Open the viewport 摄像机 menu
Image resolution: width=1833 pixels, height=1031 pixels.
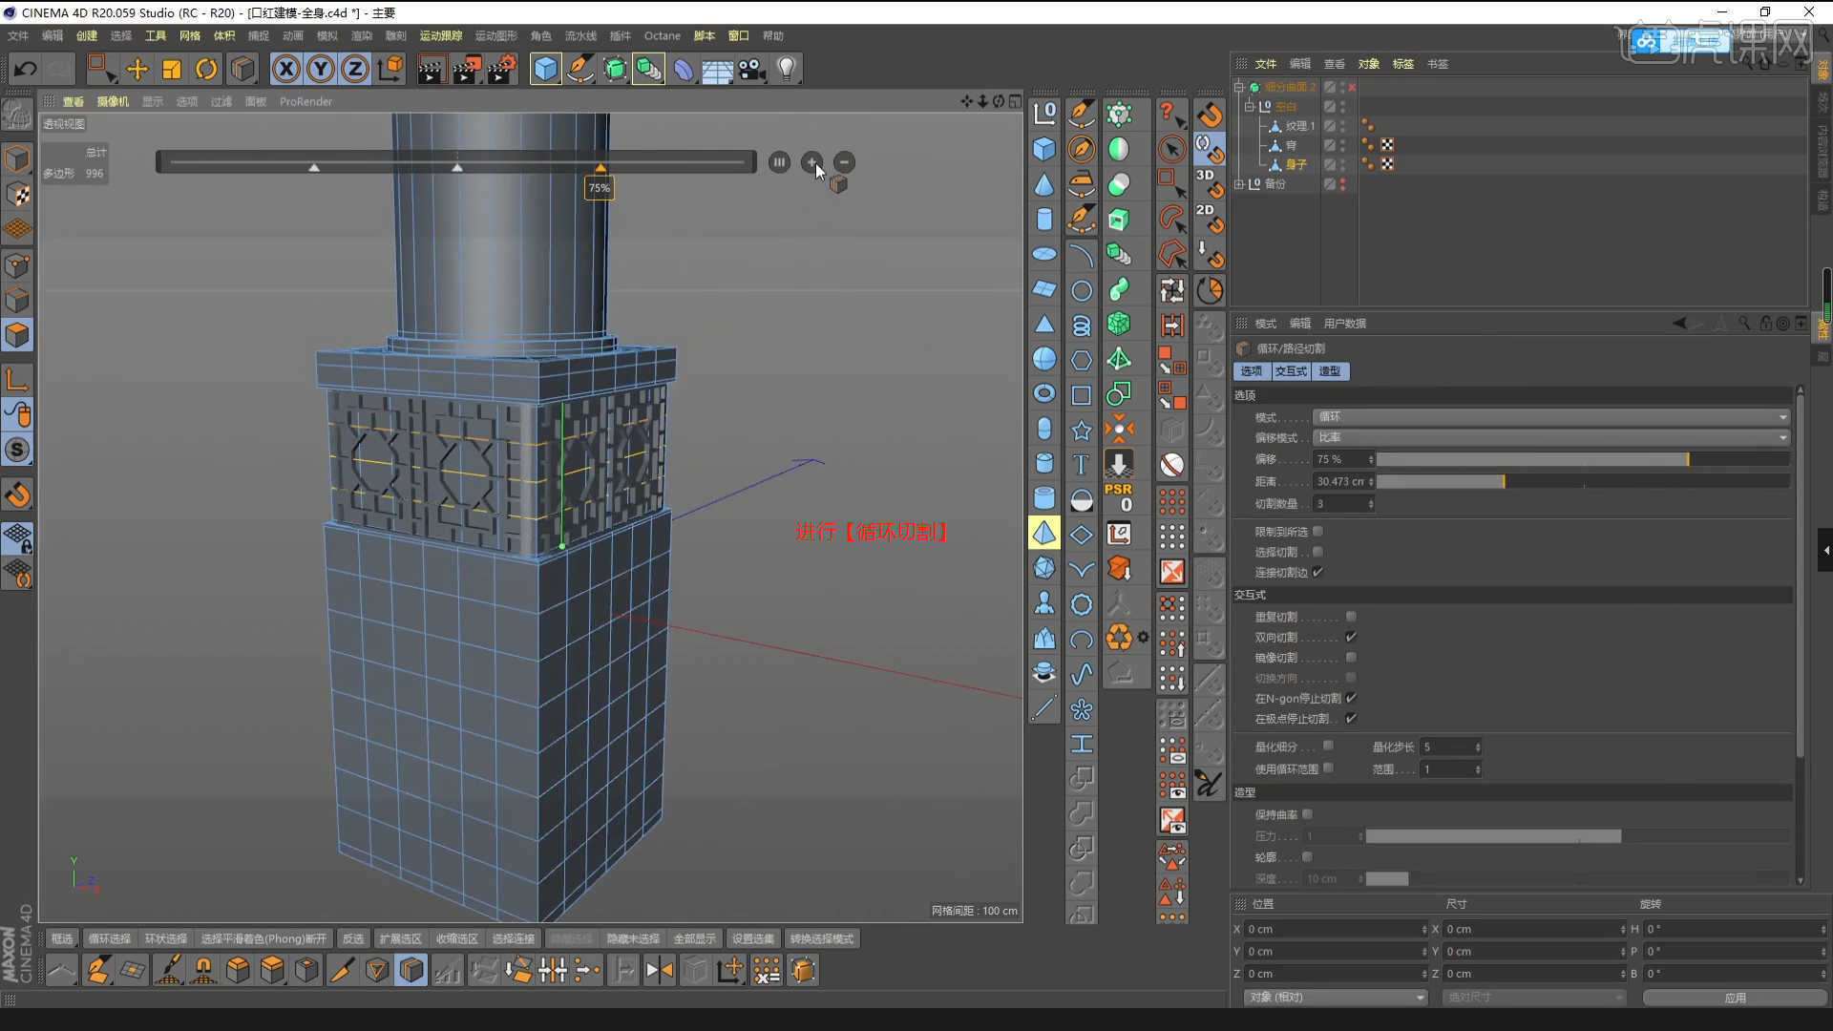click(113, 101)
